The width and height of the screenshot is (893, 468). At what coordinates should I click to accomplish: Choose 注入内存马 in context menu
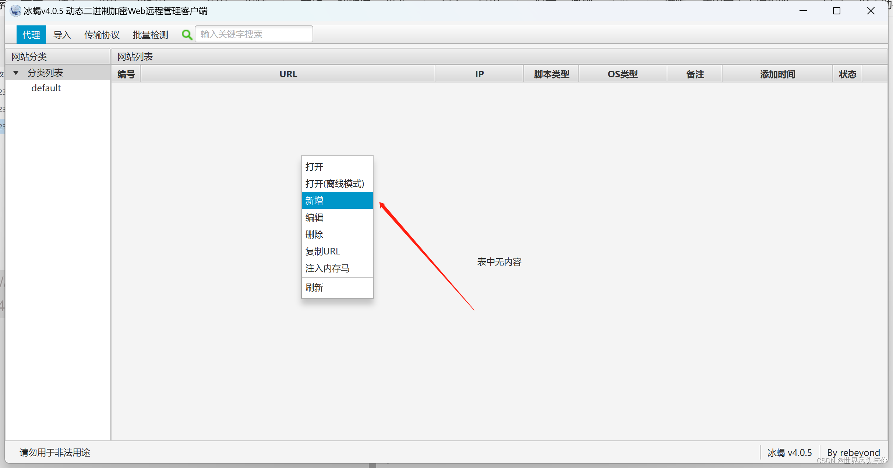(x=337, y=268)
